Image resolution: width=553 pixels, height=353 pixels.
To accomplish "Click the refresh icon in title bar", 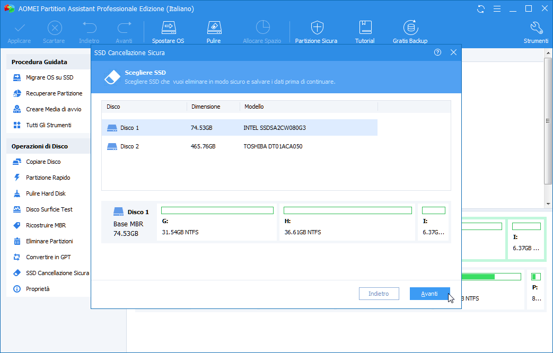I will point(481,9).
